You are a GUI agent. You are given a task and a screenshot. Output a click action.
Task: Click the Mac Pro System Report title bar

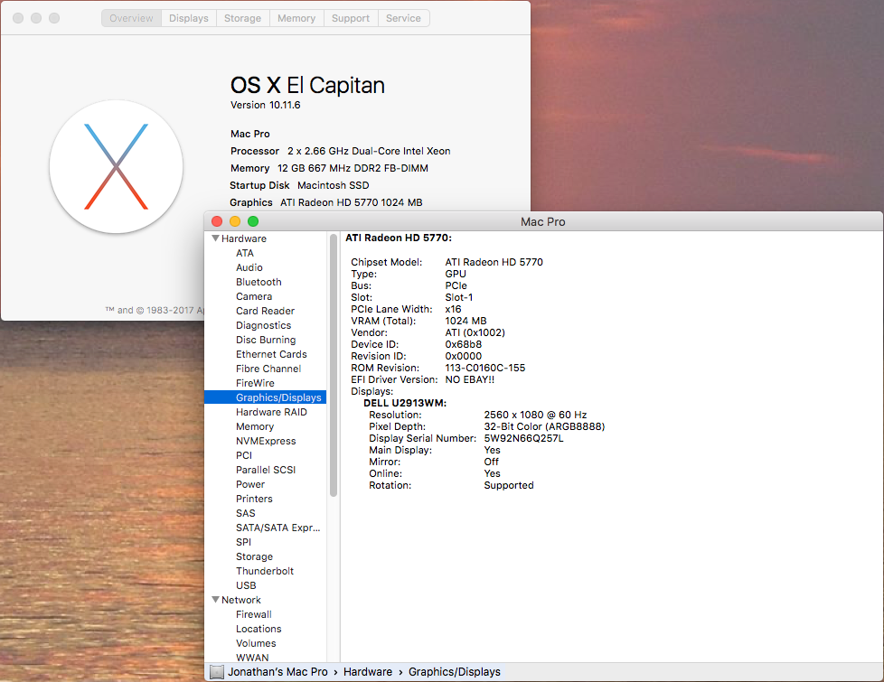coord(543,221)
